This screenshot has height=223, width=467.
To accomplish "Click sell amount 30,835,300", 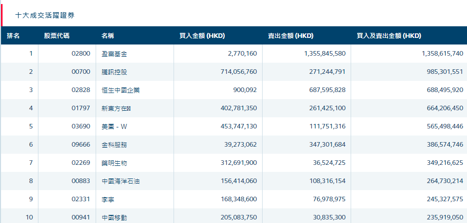I will [329, 217].
